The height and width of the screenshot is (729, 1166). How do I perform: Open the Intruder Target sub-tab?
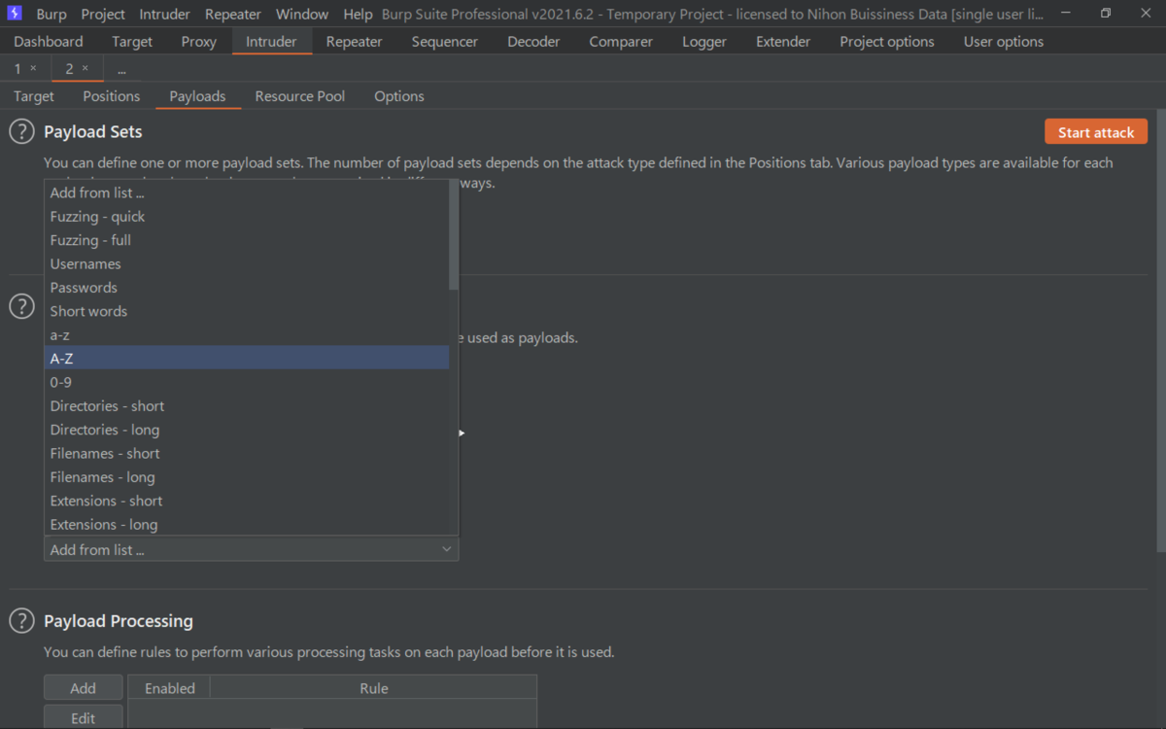pos(34,96)
